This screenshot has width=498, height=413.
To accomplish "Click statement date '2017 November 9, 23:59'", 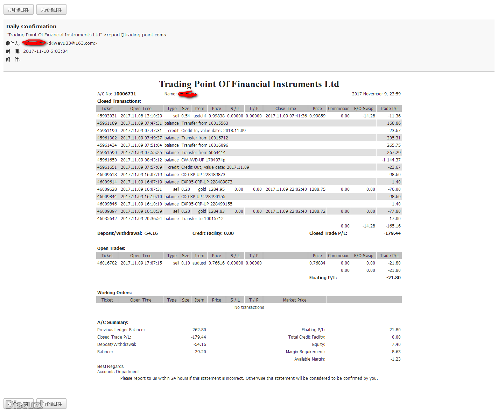I will point(376,94).
